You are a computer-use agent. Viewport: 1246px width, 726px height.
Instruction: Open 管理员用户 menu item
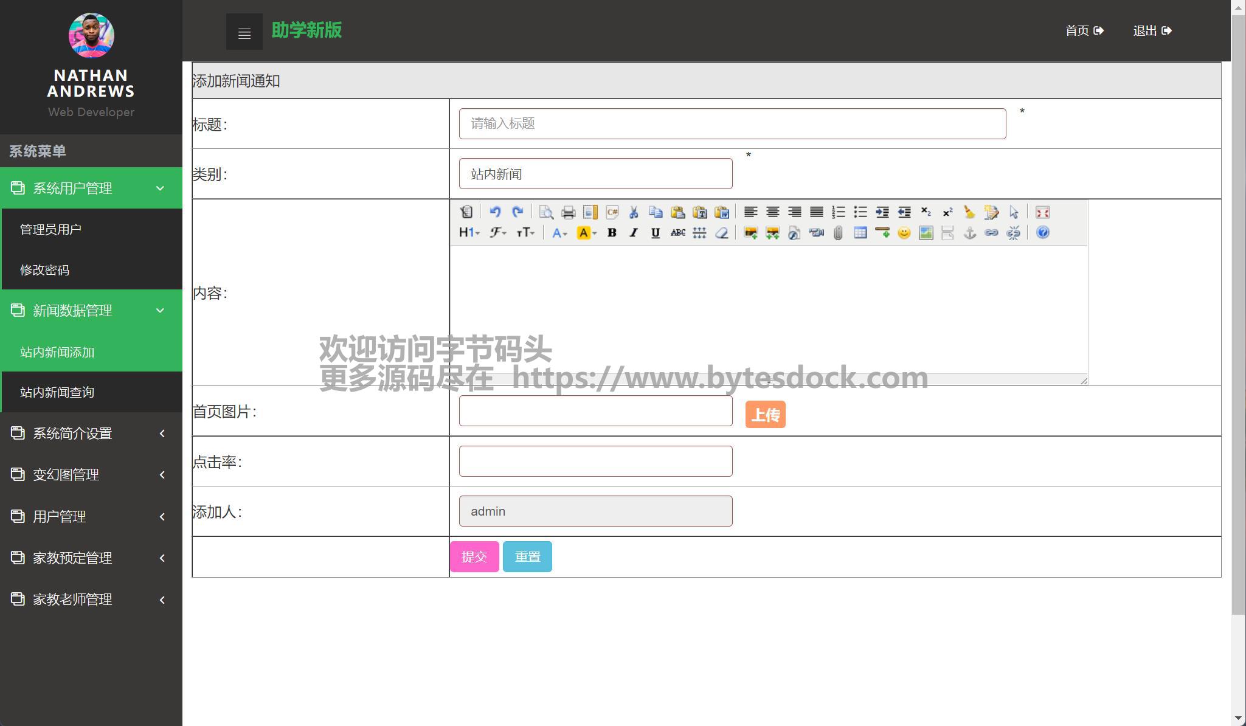coord(50,229)
